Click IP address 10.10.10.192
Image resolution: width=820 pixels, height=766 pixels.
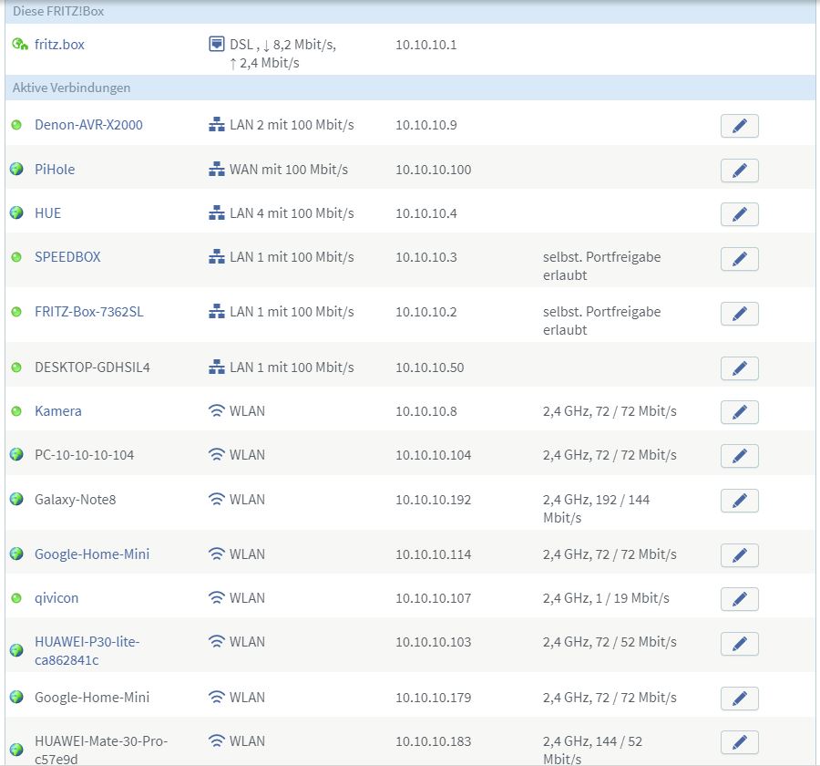pyautogui.click(x=433, y=500)
